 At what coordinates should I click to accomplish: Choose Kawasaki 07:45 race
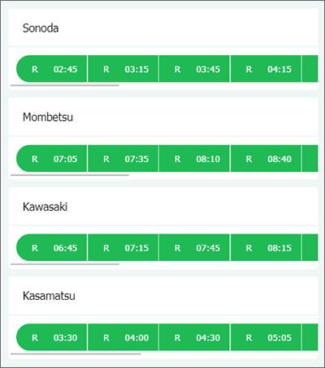(194, 248)
